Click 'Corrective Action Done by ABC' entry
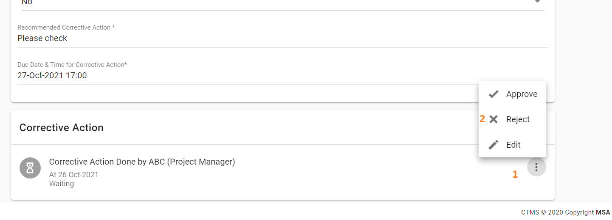Screen dimensions: 612x220 point(142,162)
